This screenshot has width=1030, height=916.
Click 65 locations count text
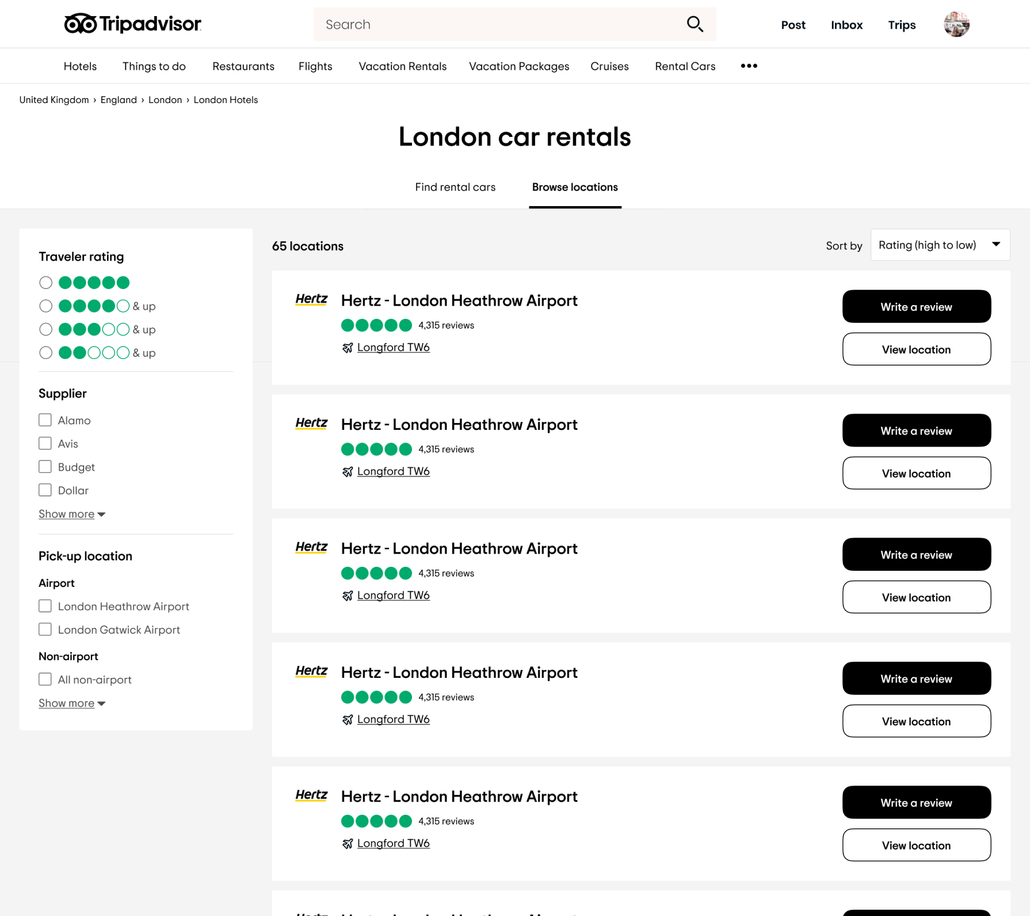pos(308,246)
